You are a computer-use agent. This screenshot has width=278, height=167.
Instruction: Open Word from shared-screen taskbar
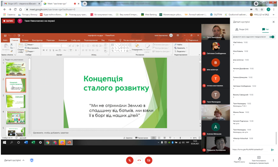[x=26, y=142]
